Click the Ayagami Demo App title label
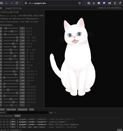 [x=13, y=8]
